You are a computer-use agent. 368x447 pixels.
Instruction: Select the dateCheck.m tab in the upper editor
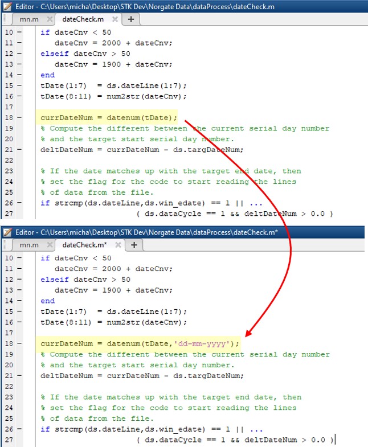pyautogui.click(x=83, y=19)
